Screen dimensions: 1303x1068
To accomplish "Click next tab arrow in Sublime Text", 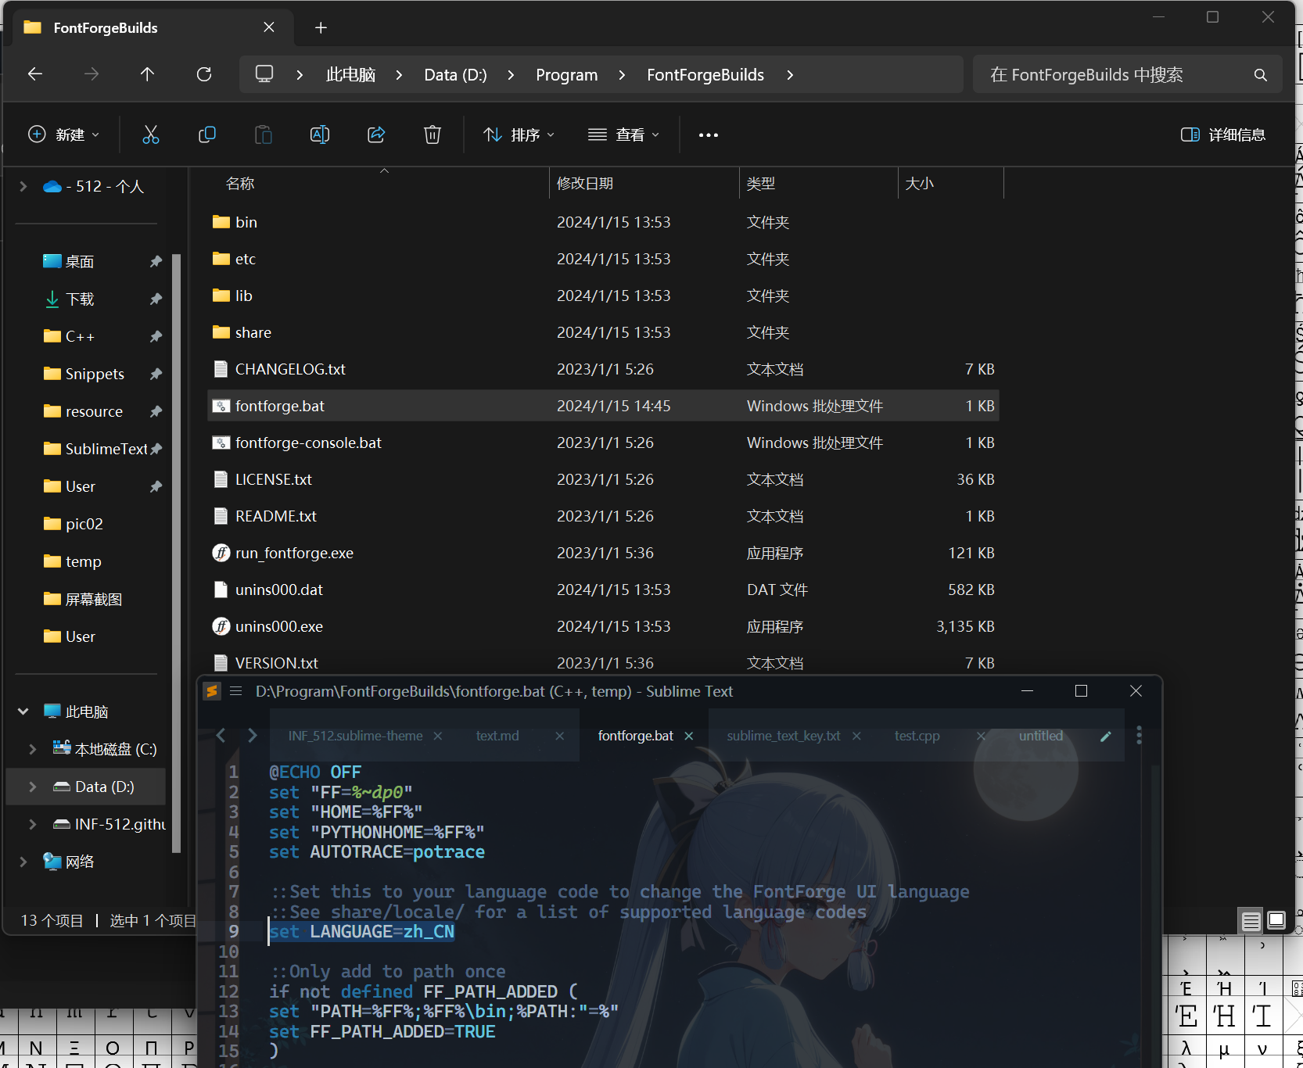I will 252,736.
